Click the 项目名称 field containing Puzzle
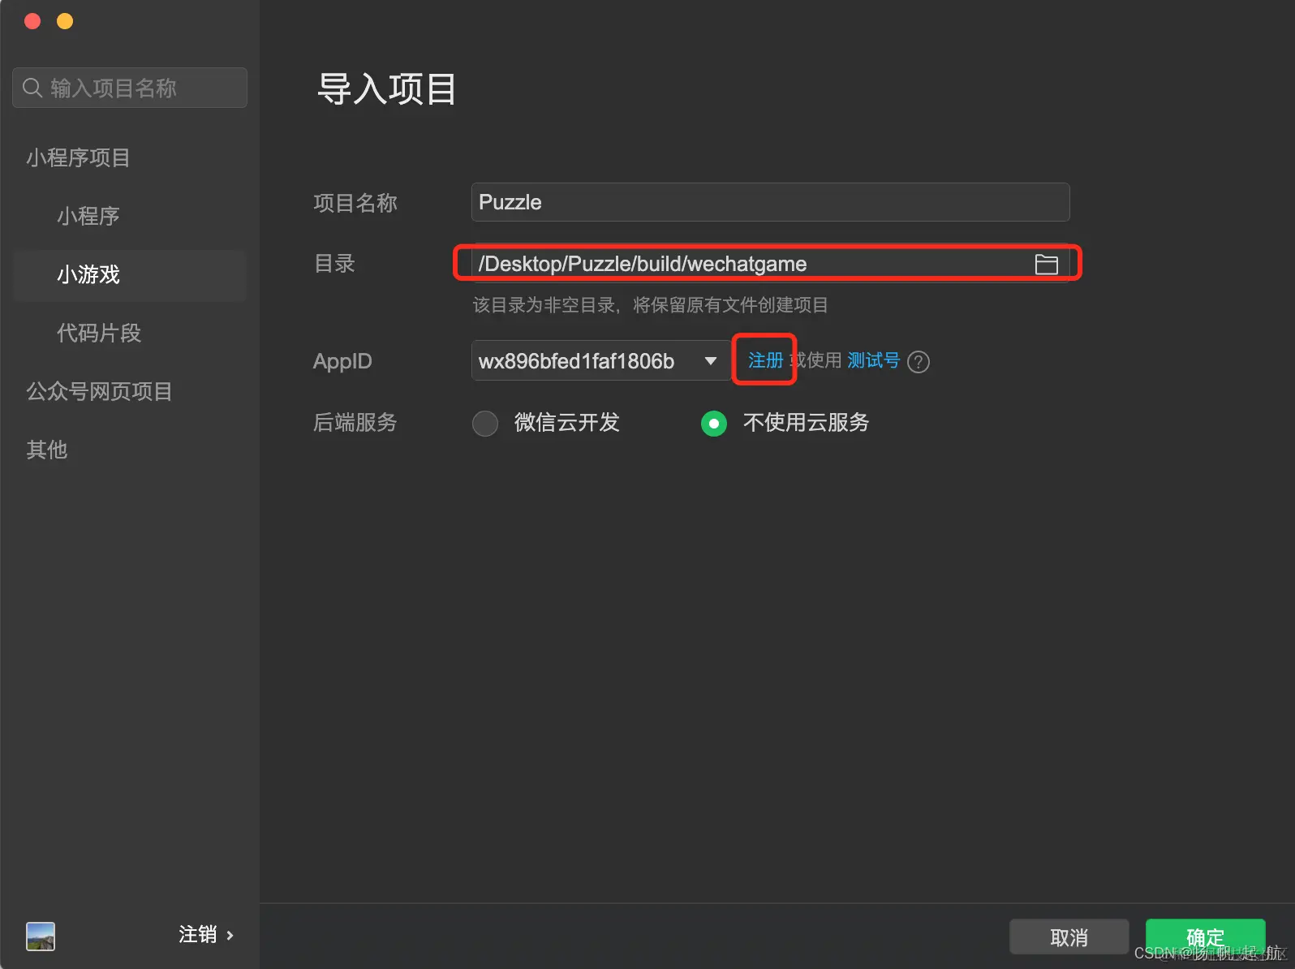Viewport: 1295px width, 969px height. pos(770,202)
